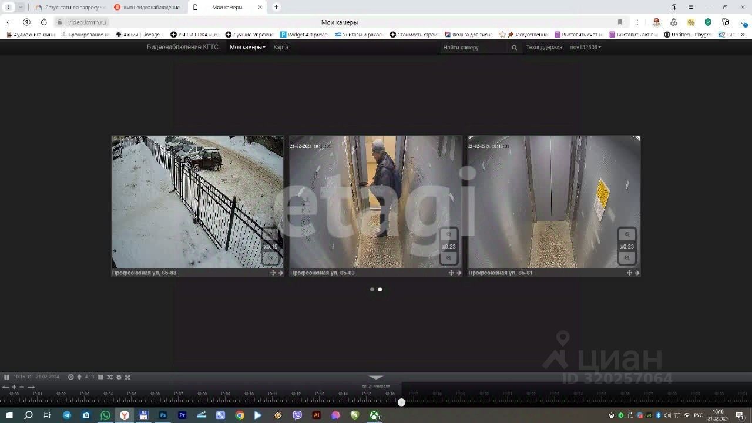Zoom out on the Профсоюзная ул, 66-61 camera
752x423 pixels.
(627, 258)
